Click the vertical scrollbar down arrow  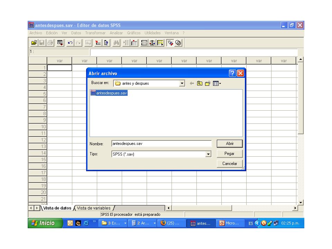click(301, 202)
